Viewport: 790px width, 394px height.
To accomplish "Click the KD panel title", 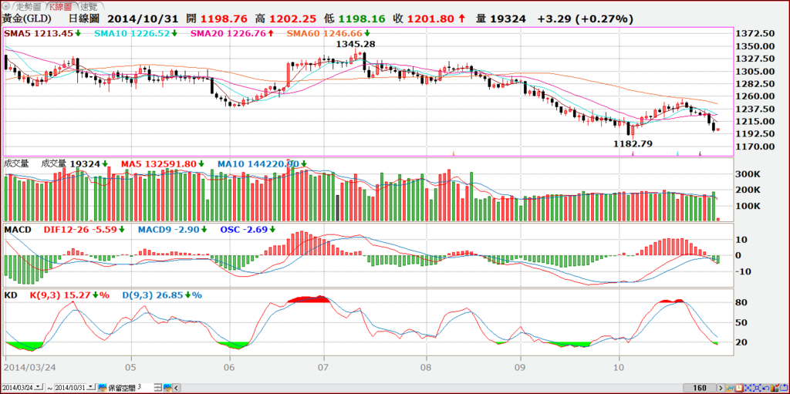I will 10,295.
